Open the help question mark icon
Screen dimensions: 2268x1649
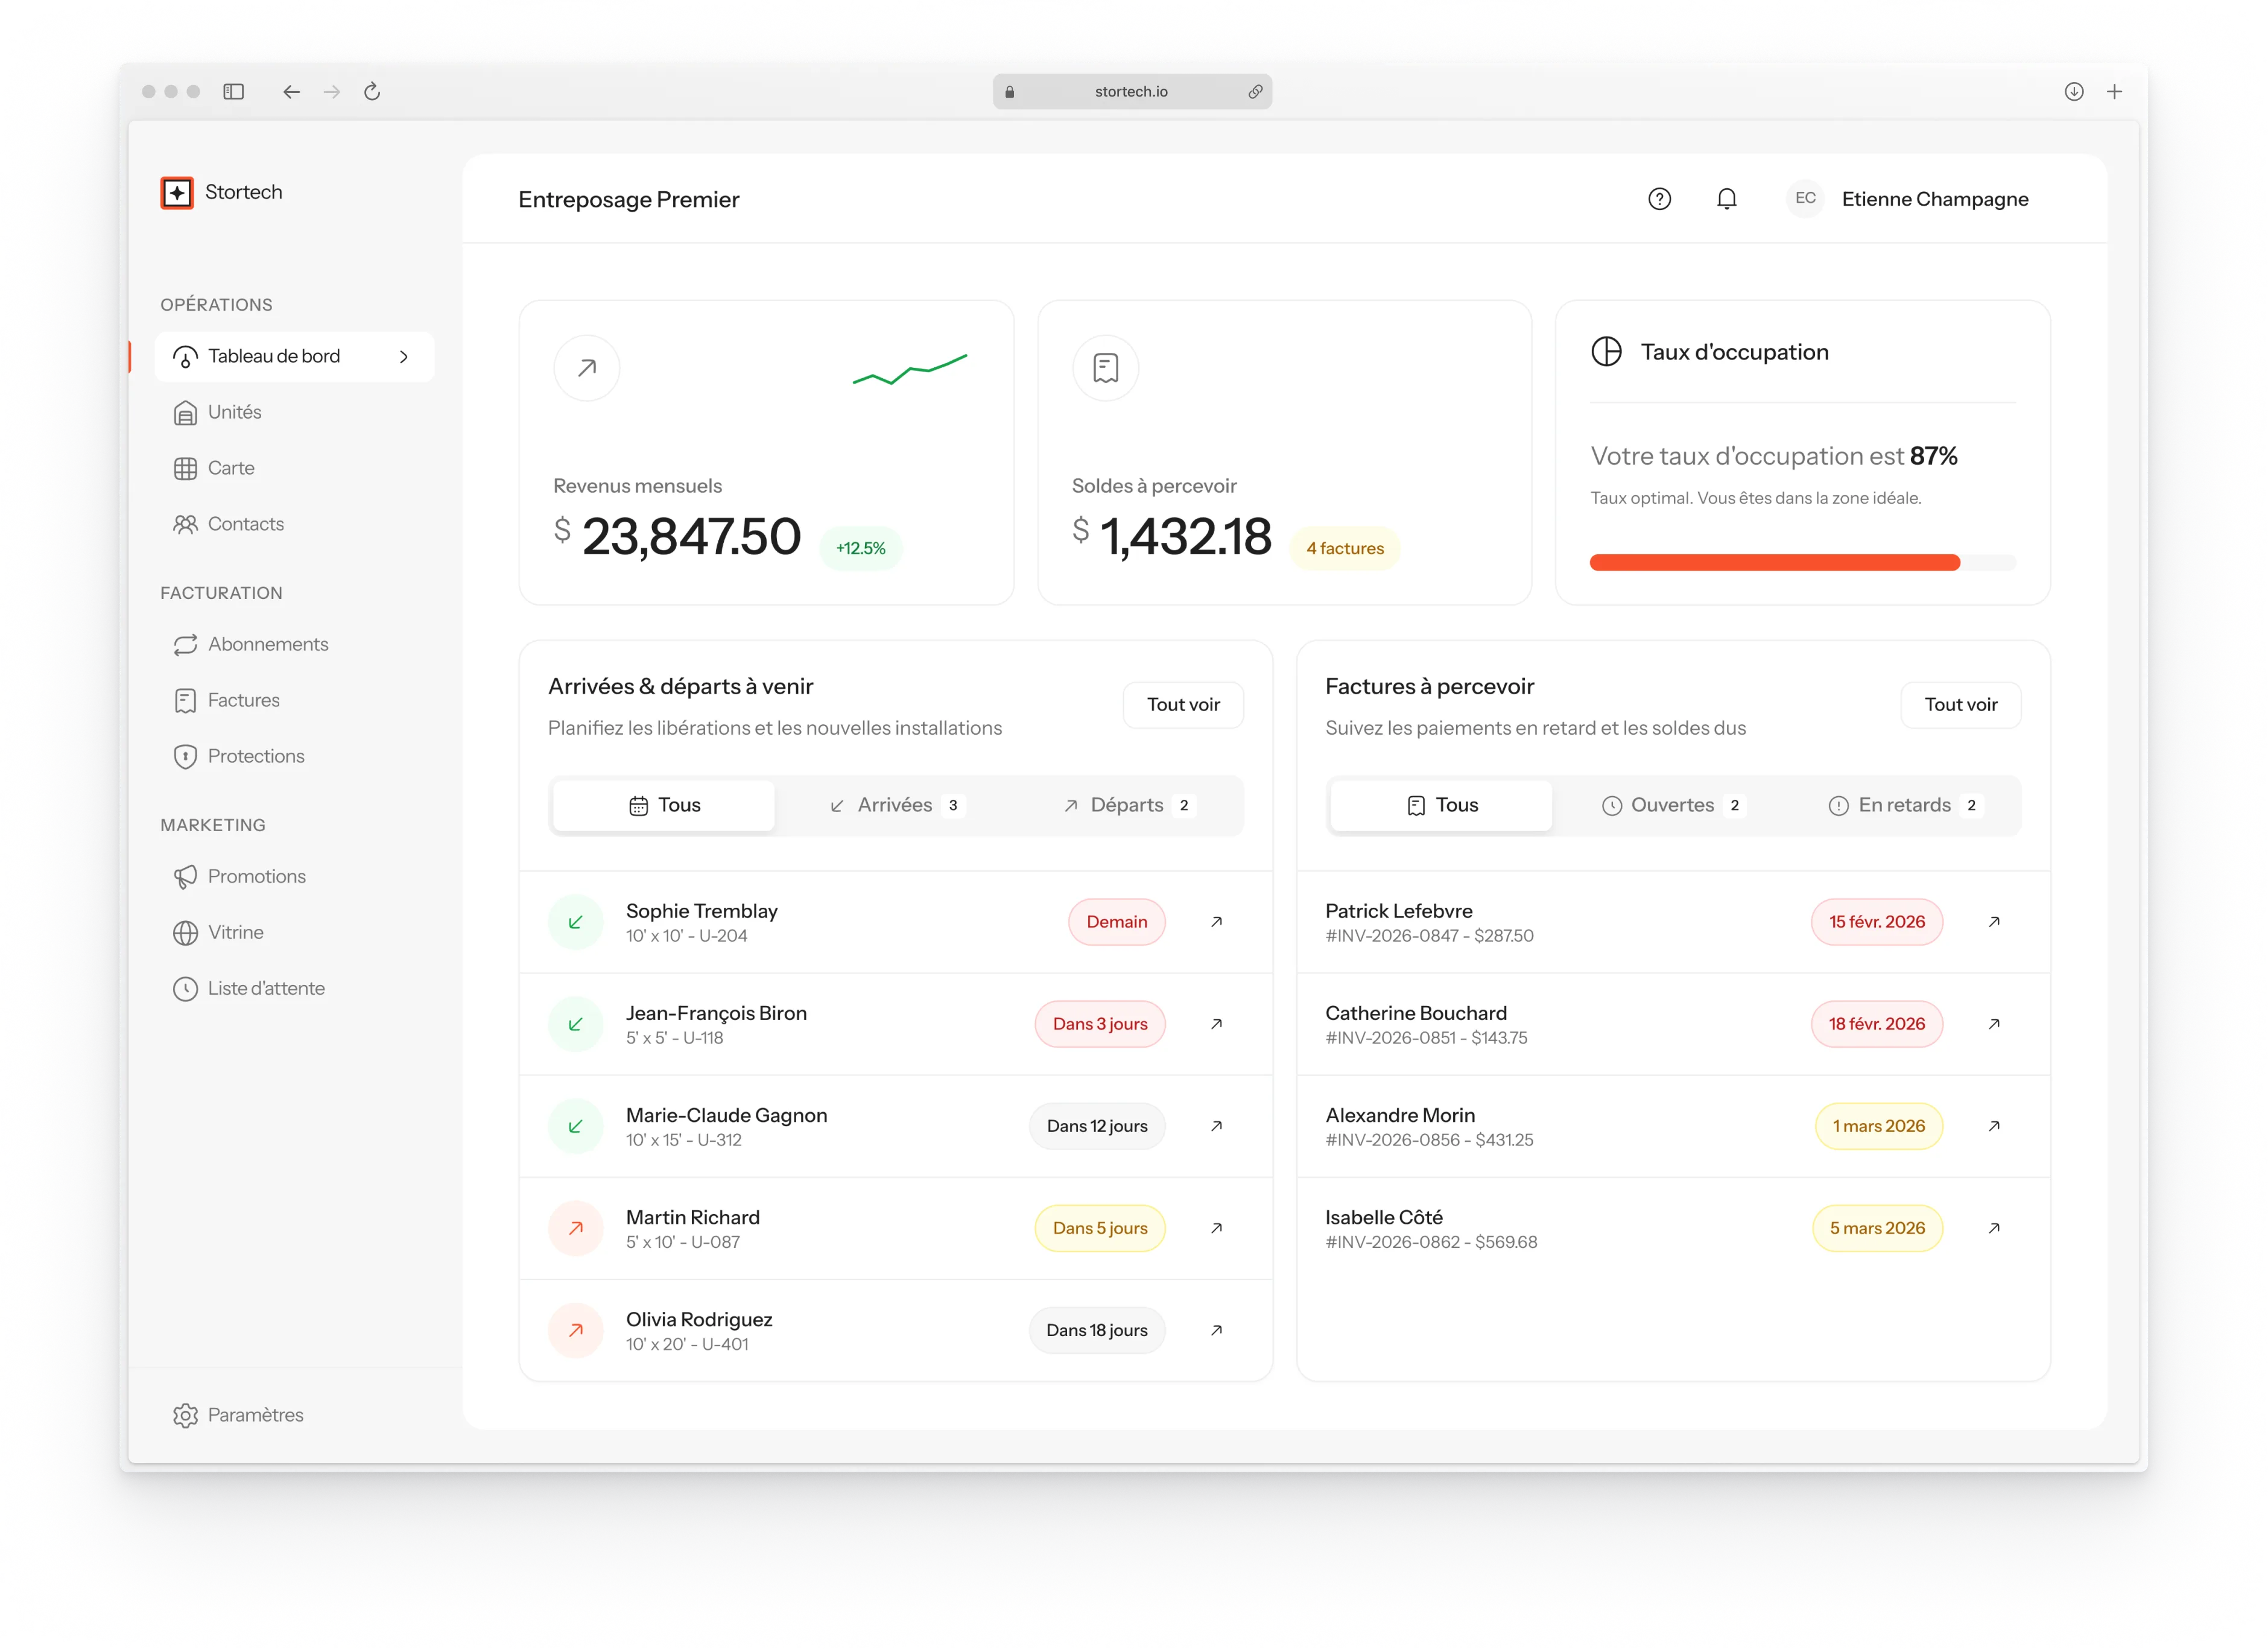[x=1659, y=199]
